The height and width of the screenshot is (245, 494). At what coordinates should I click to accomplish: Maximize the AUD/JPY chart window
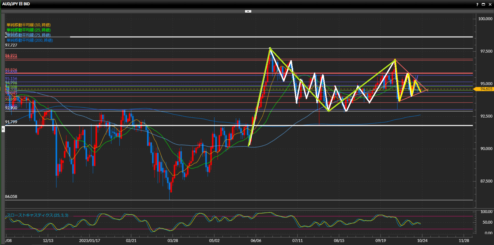(x=483, y=4)
